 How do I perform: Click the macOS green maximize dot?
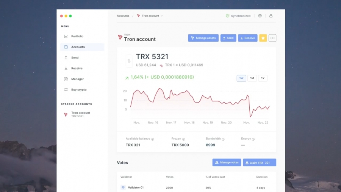(70, 16)
